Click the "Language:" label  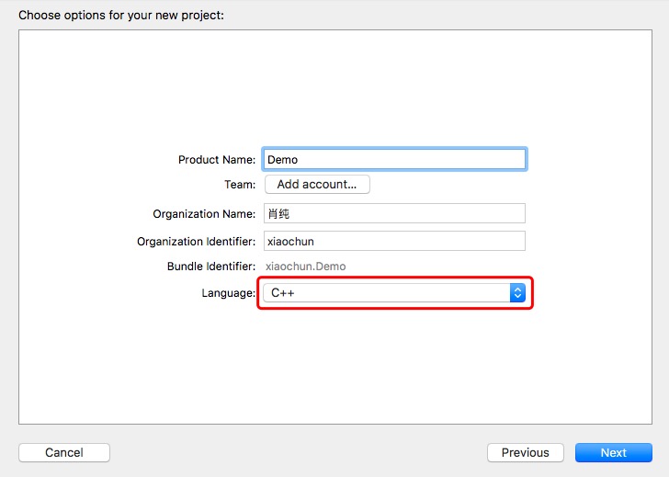click(229, 293)
